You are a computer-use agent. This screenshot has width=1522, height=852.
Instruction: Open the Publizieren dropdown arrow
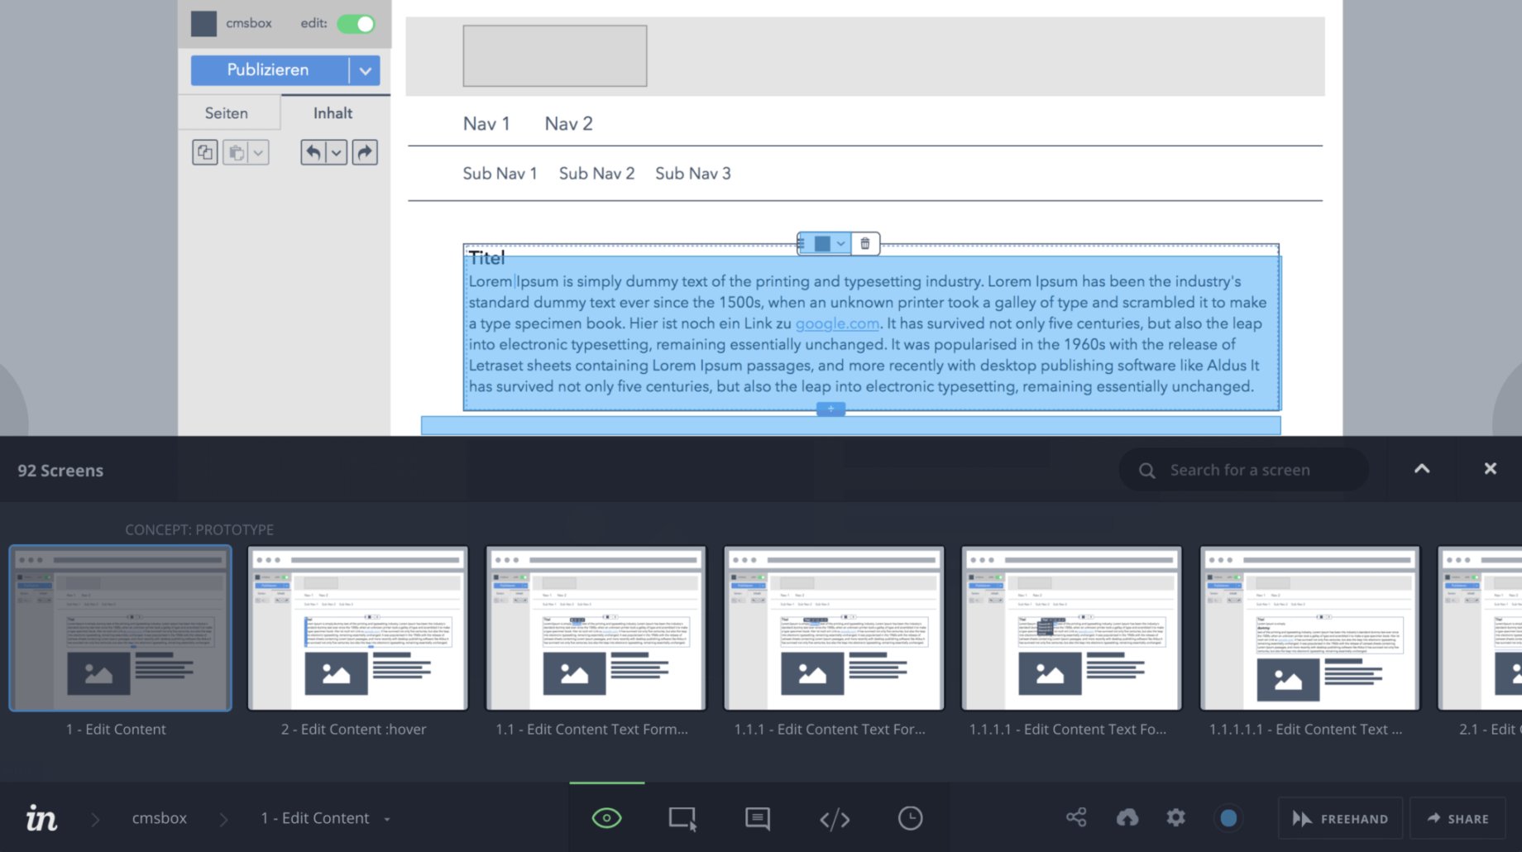[365, 70]
